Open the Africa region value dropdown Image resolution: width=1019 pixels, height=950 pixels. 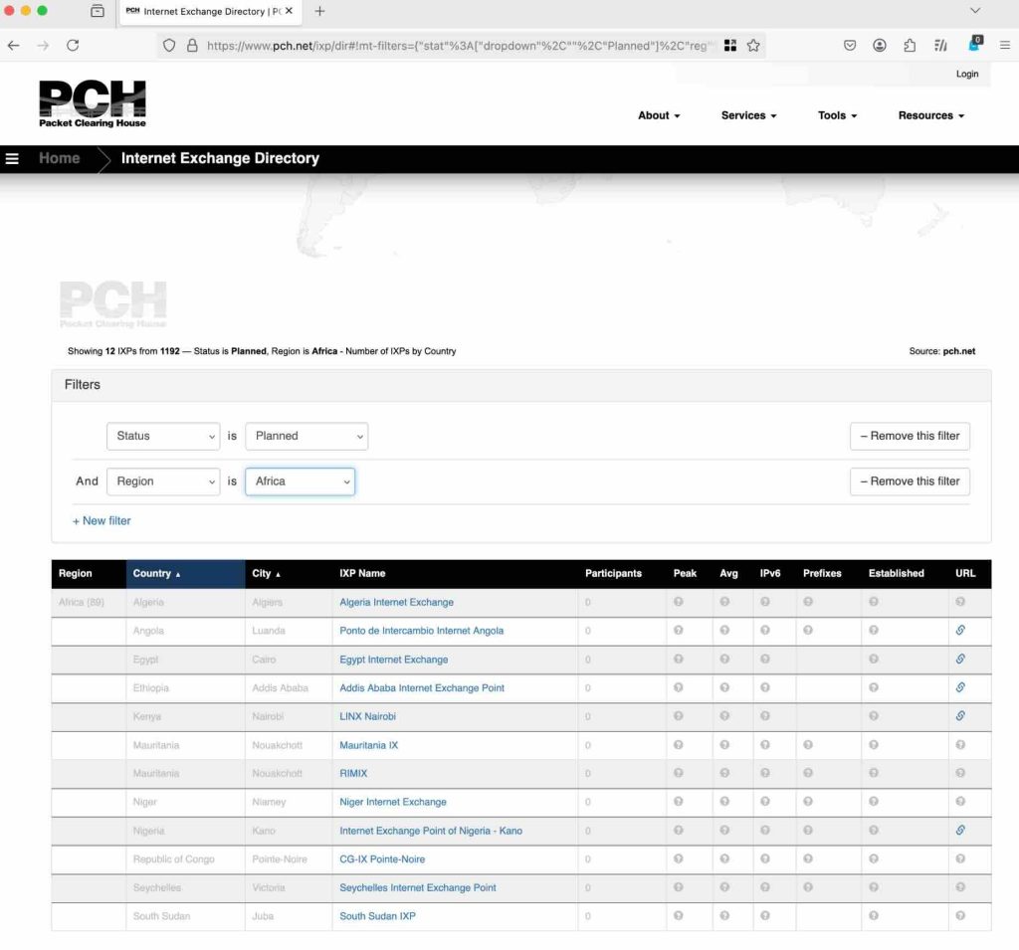301,481
